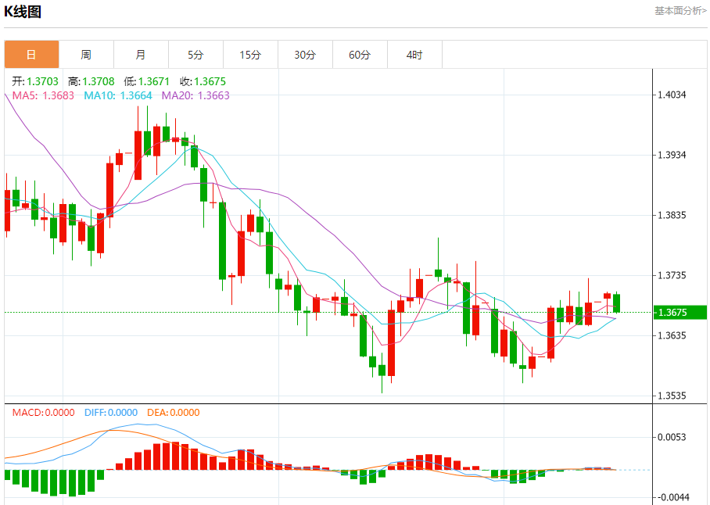Click the 收: 1.3675 close value

(x=203, y=81)
